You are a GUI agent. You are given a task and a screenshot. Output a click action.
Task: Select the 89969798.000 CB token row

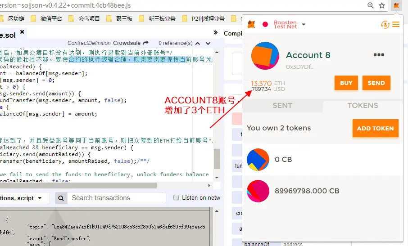(x=322, y=191)
